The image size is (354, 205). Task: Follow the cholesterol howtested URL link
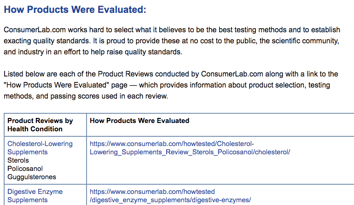coord(189,148)
